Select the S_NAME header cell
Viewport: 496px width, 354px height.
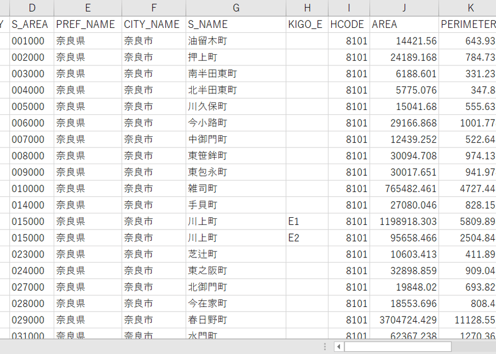pyautogui.click(x=236, y=24)
